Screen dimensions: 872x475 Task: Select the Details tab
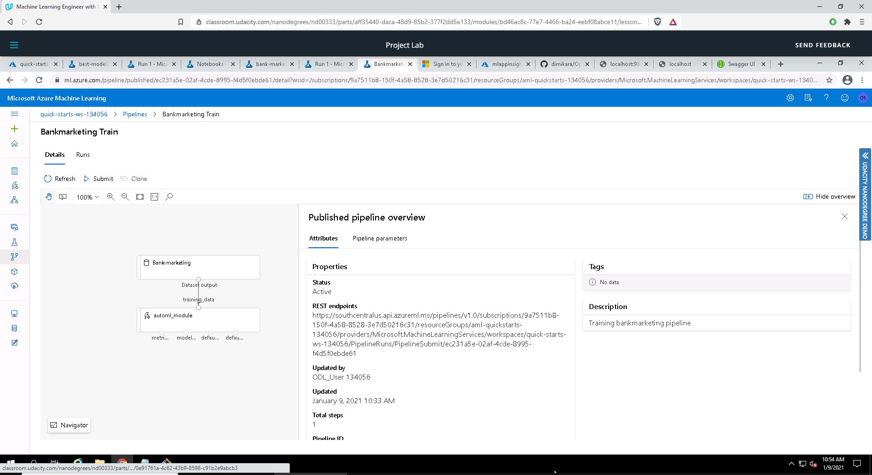54,155
